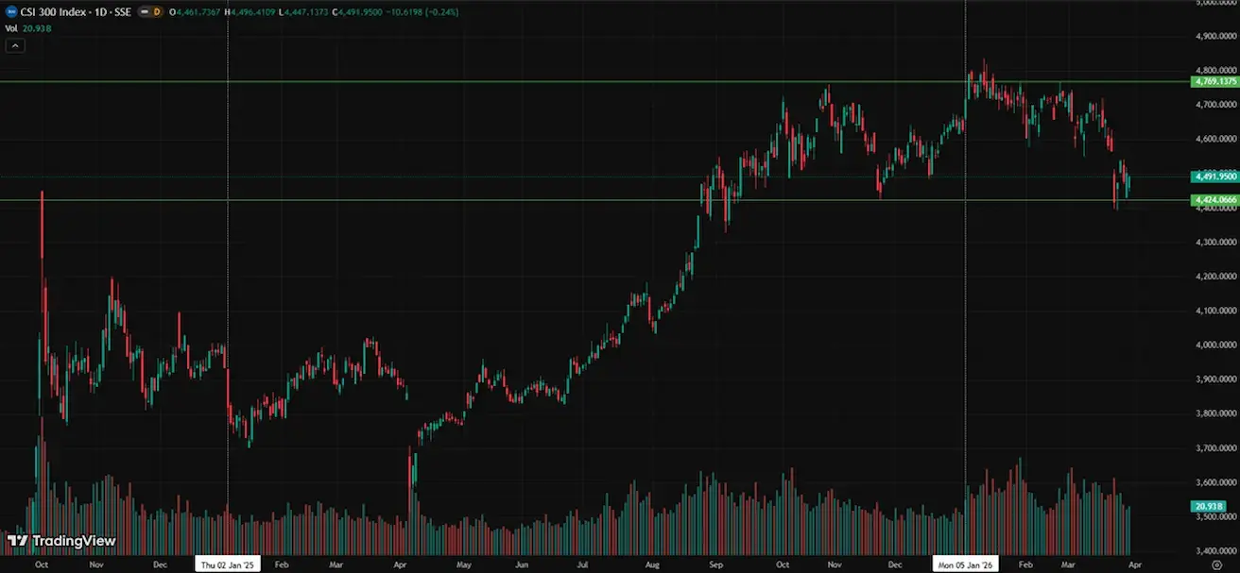Click the 4,424.0666 price label on axis
This screenshot has height=573, width=1240.
tap(1216, 200)
